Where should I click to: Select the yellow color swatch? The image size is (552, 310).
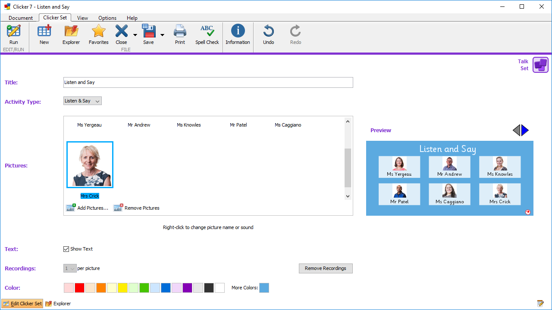pyautogui.click(x=122, y=288)
